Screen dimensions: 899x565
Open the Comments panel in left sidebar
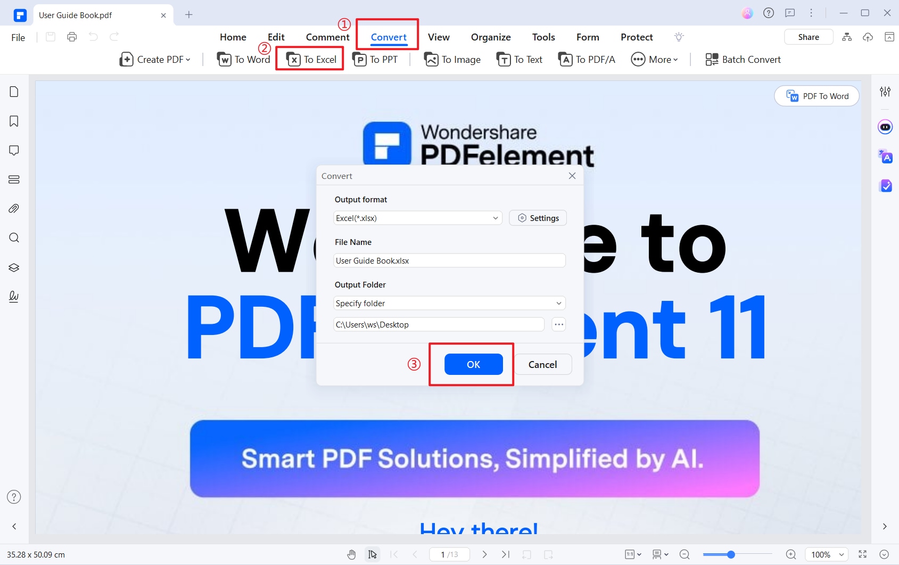point(14,150)
